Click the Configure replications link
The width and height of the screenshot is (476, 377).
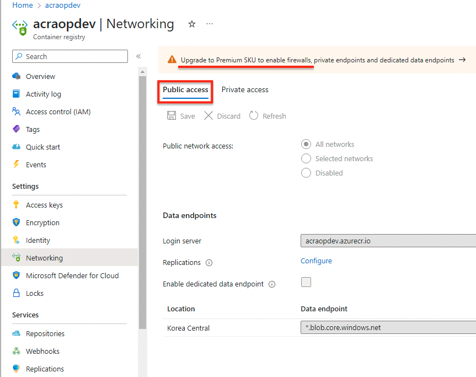[316, 261]
